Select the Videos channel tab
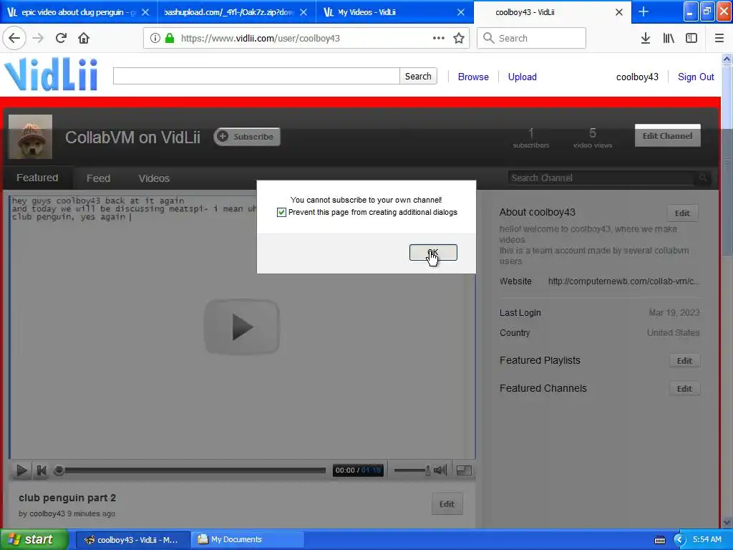Image resolution: width=733 pixels, height=550 pixels. [154, 178]
